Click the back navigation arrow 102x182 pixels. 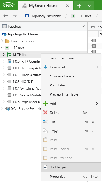point(6,16)
